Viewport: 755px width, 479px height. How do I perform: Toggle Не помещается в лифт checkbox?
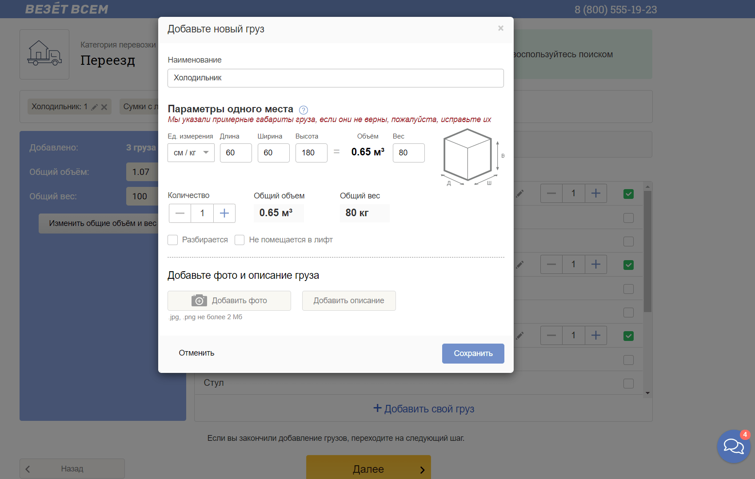240,240
